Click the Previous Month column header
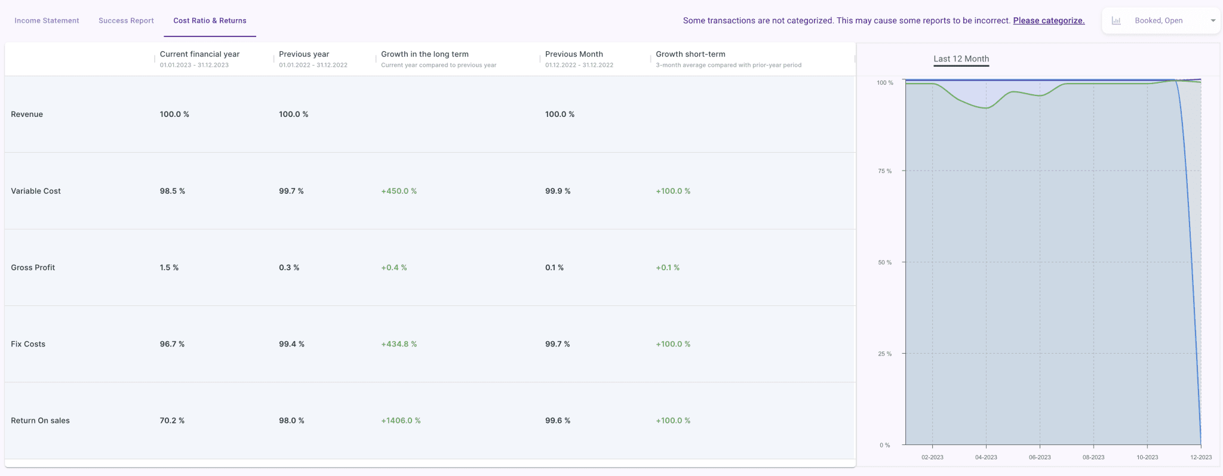 pyautogui.click(x=574, y=54)
